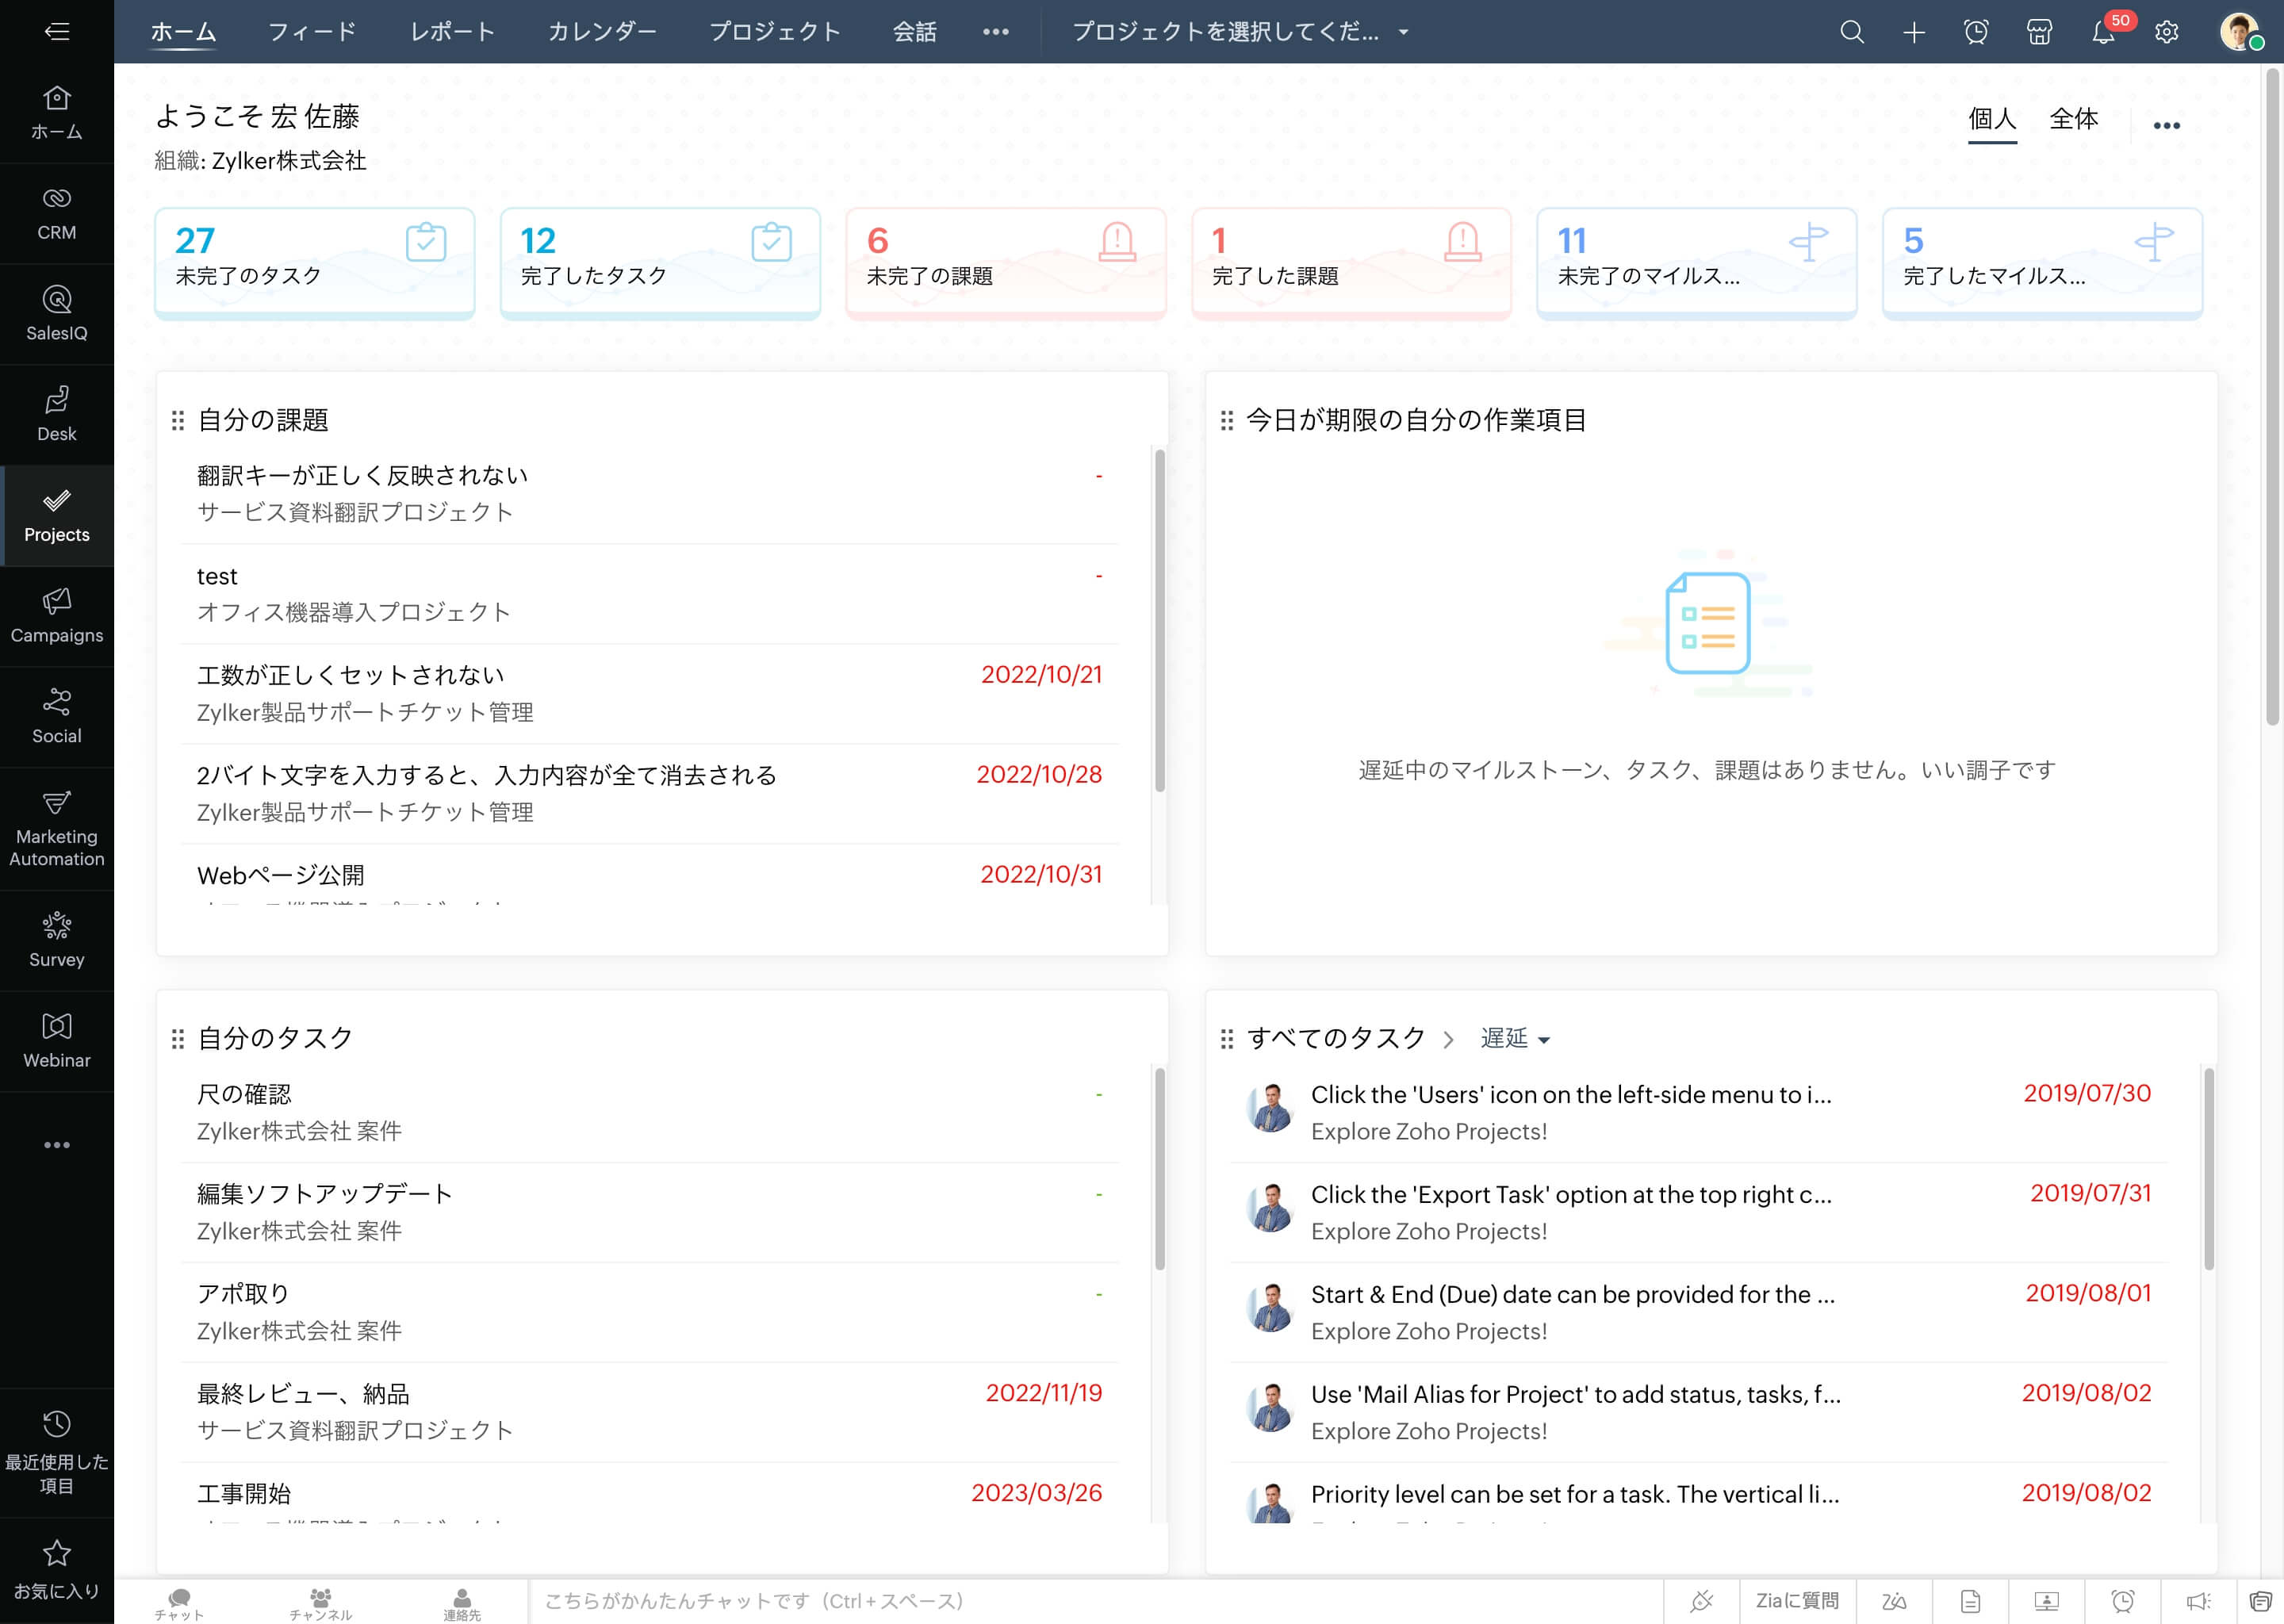The image size is (2284, 1624).
Task: Select Projects in the left sidebar
Action: tap(56, 516)
